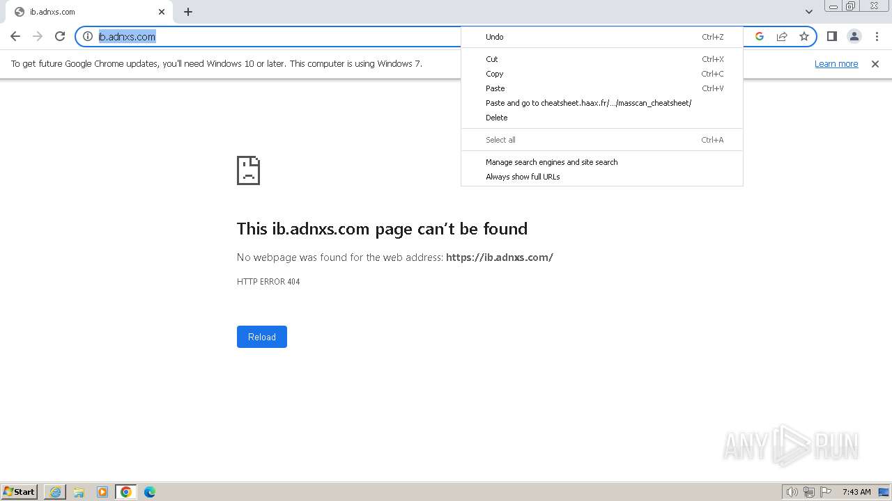
Task: Open the side panel icon
Action: point(832,36)
